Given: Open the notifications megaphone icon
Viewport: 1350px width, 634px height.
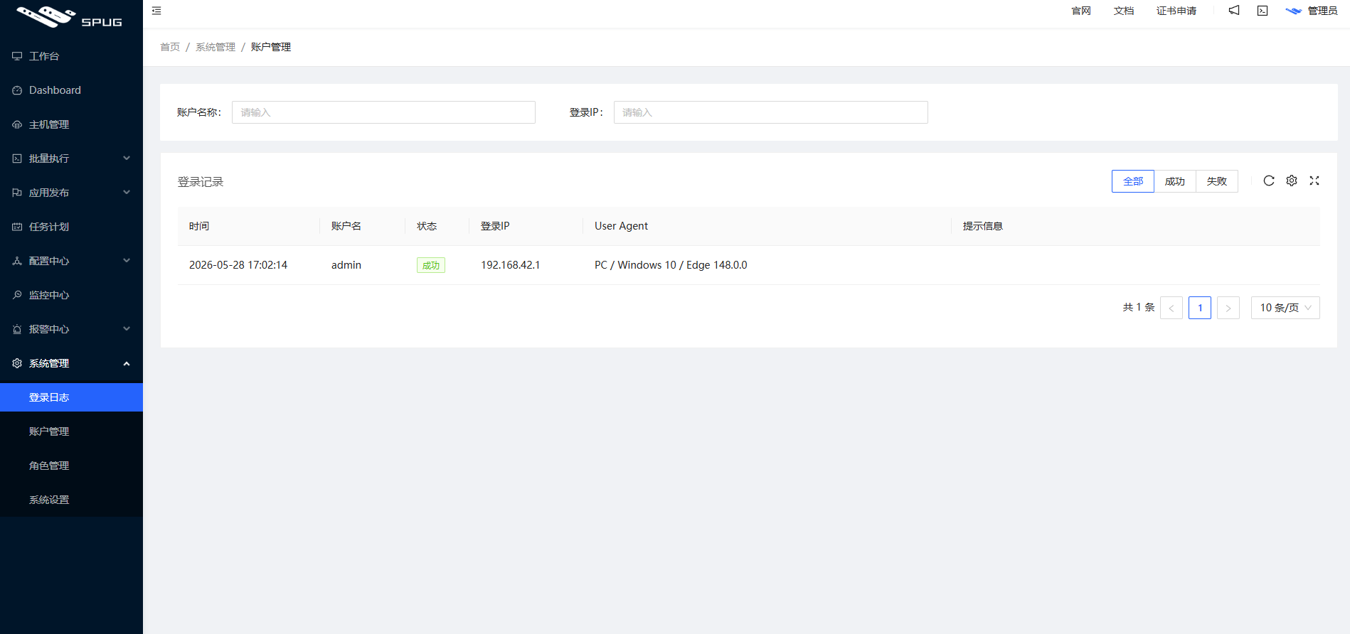Looking at the screenshot, I should point(1234,11).
